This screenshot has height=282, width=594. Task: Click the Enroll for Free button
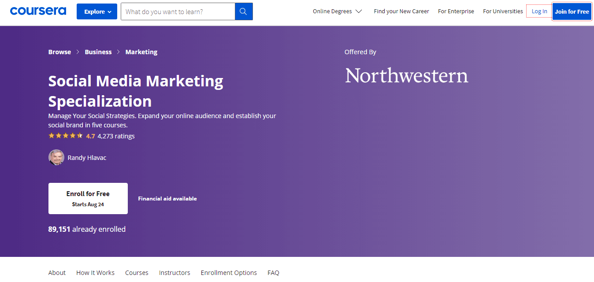point(88,198)
